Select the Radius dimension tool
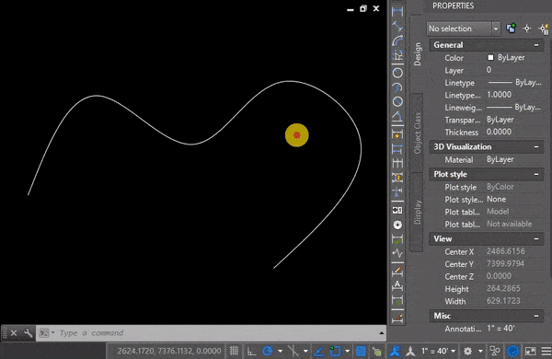Image resolution: width=552 pixels, height=359 pixels. (x=397, y=73)
